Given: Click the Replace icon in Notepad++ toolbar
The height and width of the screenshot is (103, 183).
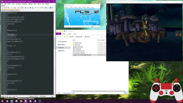Looking at the screenshot, I should click(x=33, y=8).
